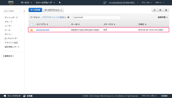This screenshot has width=172, height=98.
Task: Expand the サービス menu
Action: 26,2
